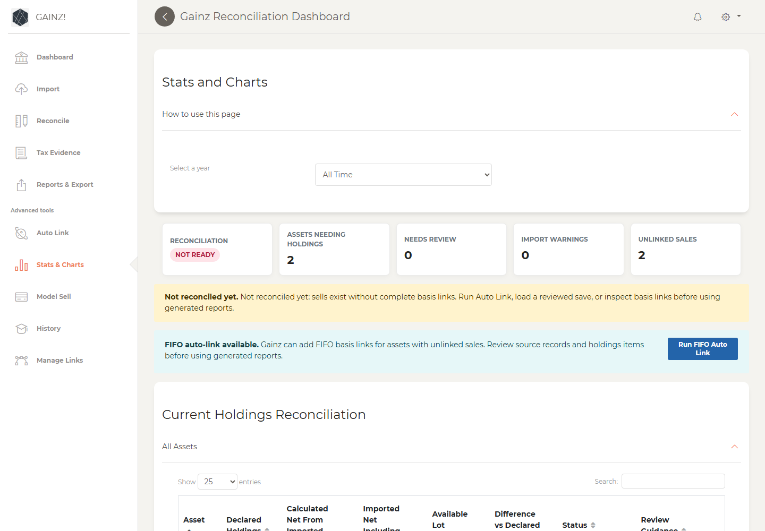Click the Assets Needing Holdings card
This screenshot has height=531, width=765.
pos(334,250)
